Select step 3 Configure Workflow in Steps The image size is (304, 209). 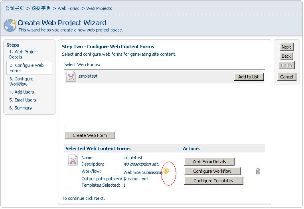[x=21, y=81]
